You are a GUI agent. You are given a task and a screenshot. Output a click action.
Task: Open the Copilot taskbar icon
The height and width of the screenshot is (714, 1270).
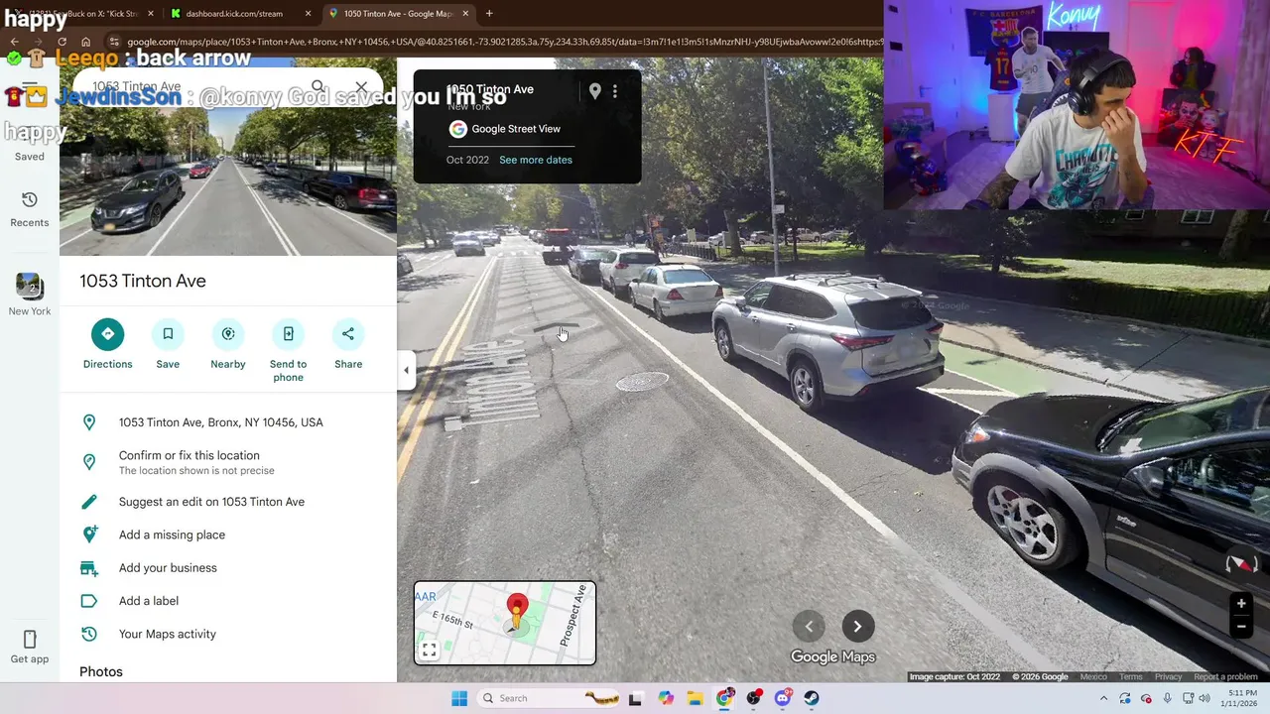[x=666, y=698]
